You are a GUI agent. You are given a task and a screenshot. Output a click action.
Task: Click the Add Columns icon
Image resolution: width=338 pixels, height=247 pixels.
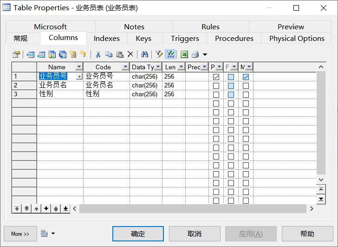pyautogui.click(x=52, y=54)
